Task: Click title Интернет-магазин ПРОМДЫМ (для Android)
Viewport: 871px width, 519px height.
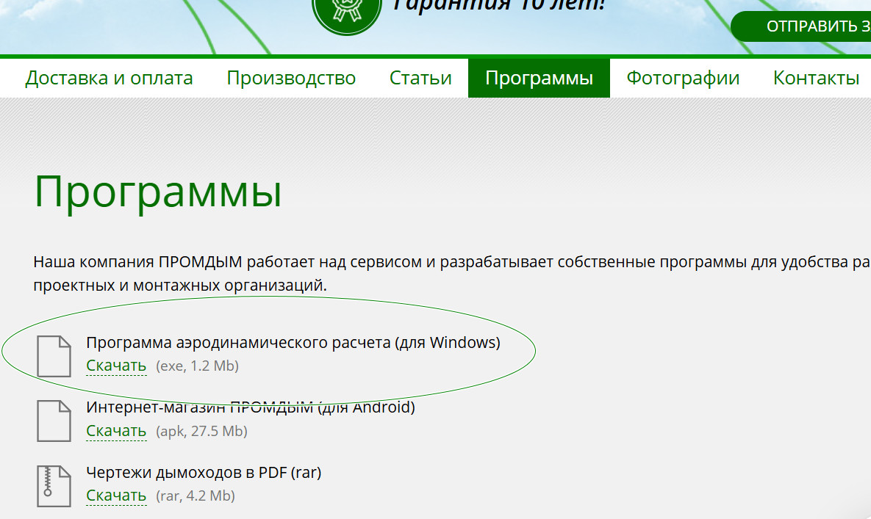Action: pyautogui.click(x=250, y=407)
